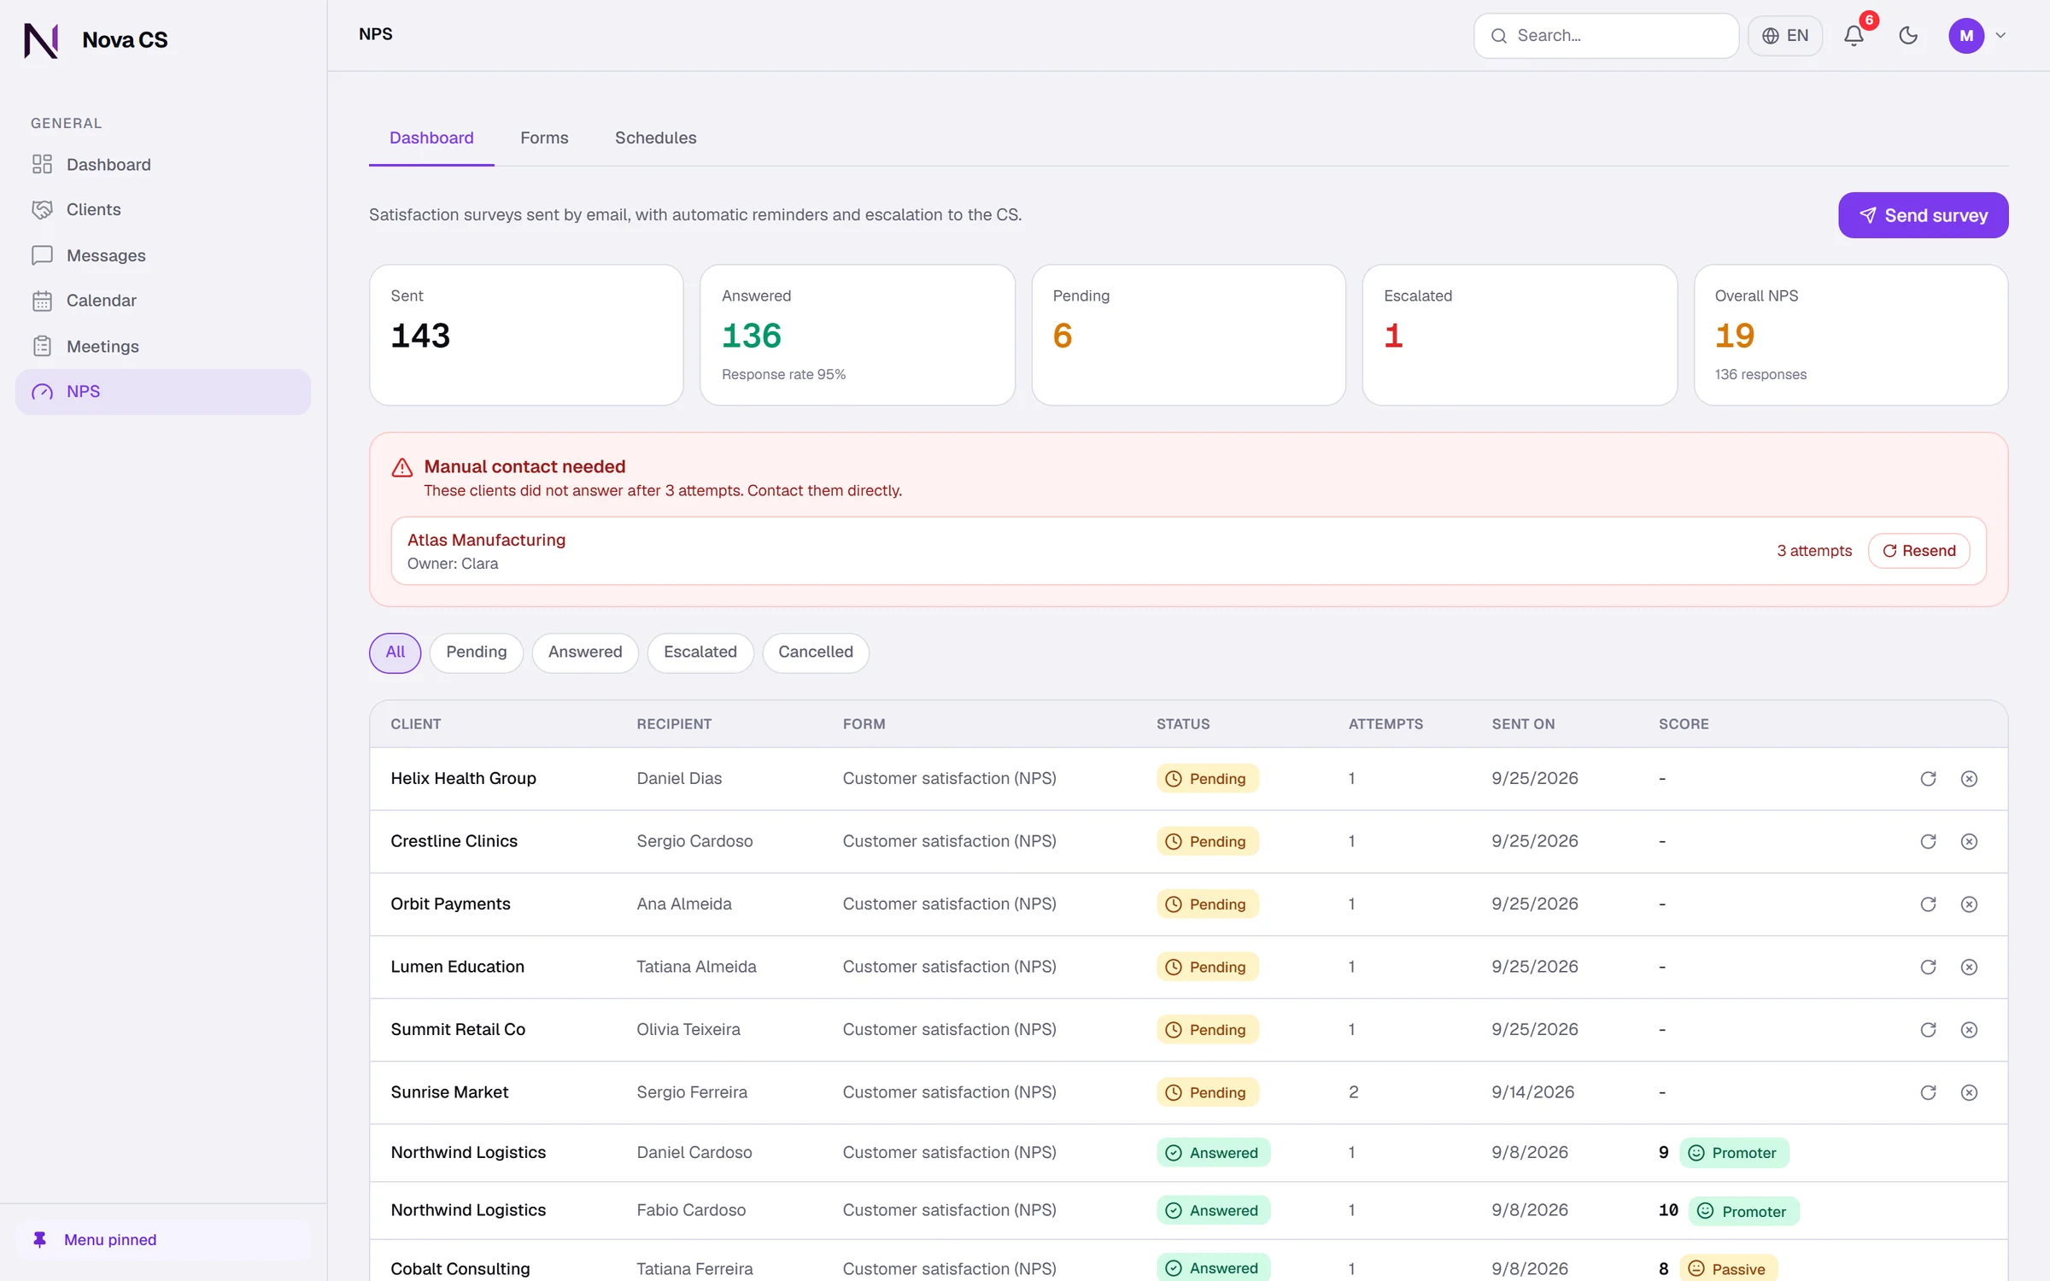Screen dimensions: 2050x1281
Task: Filter surveys by Answered
Action: [x=585, y=652]
